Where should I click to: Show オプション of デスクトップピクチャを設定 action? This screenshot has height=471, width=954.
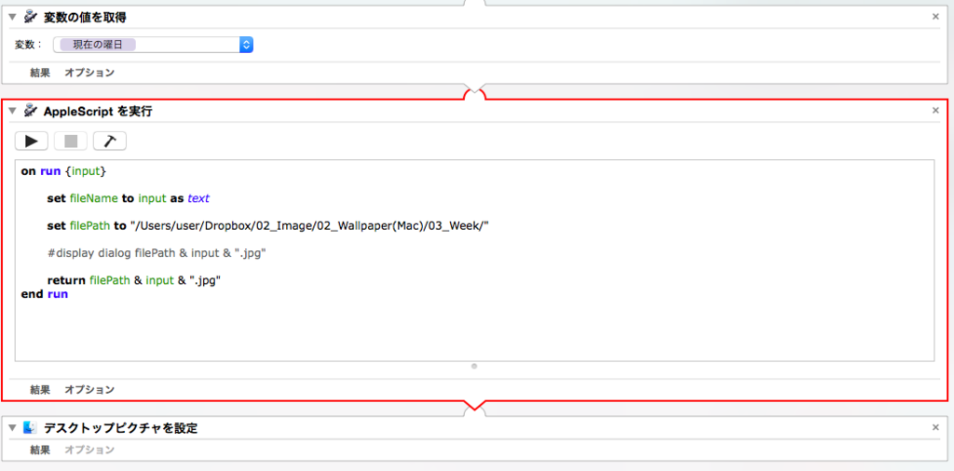(x=89, y=451)
